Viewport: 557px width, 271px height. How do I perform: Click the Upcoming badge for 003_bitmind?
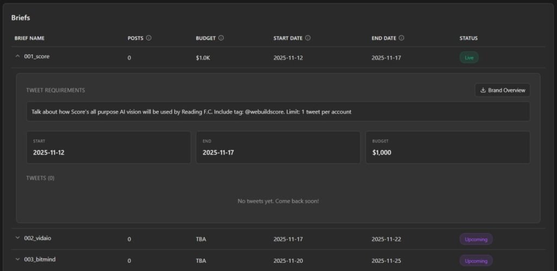[x=476, y=261]
